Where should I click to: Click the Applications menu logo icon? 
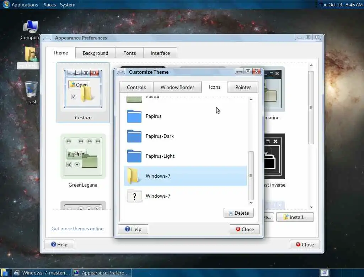coord(6,4)
